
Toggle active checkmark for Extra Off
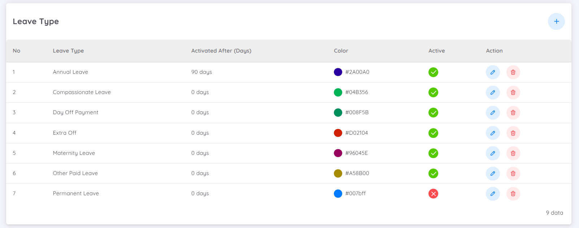pyautogui.click(x=433, y=133)
